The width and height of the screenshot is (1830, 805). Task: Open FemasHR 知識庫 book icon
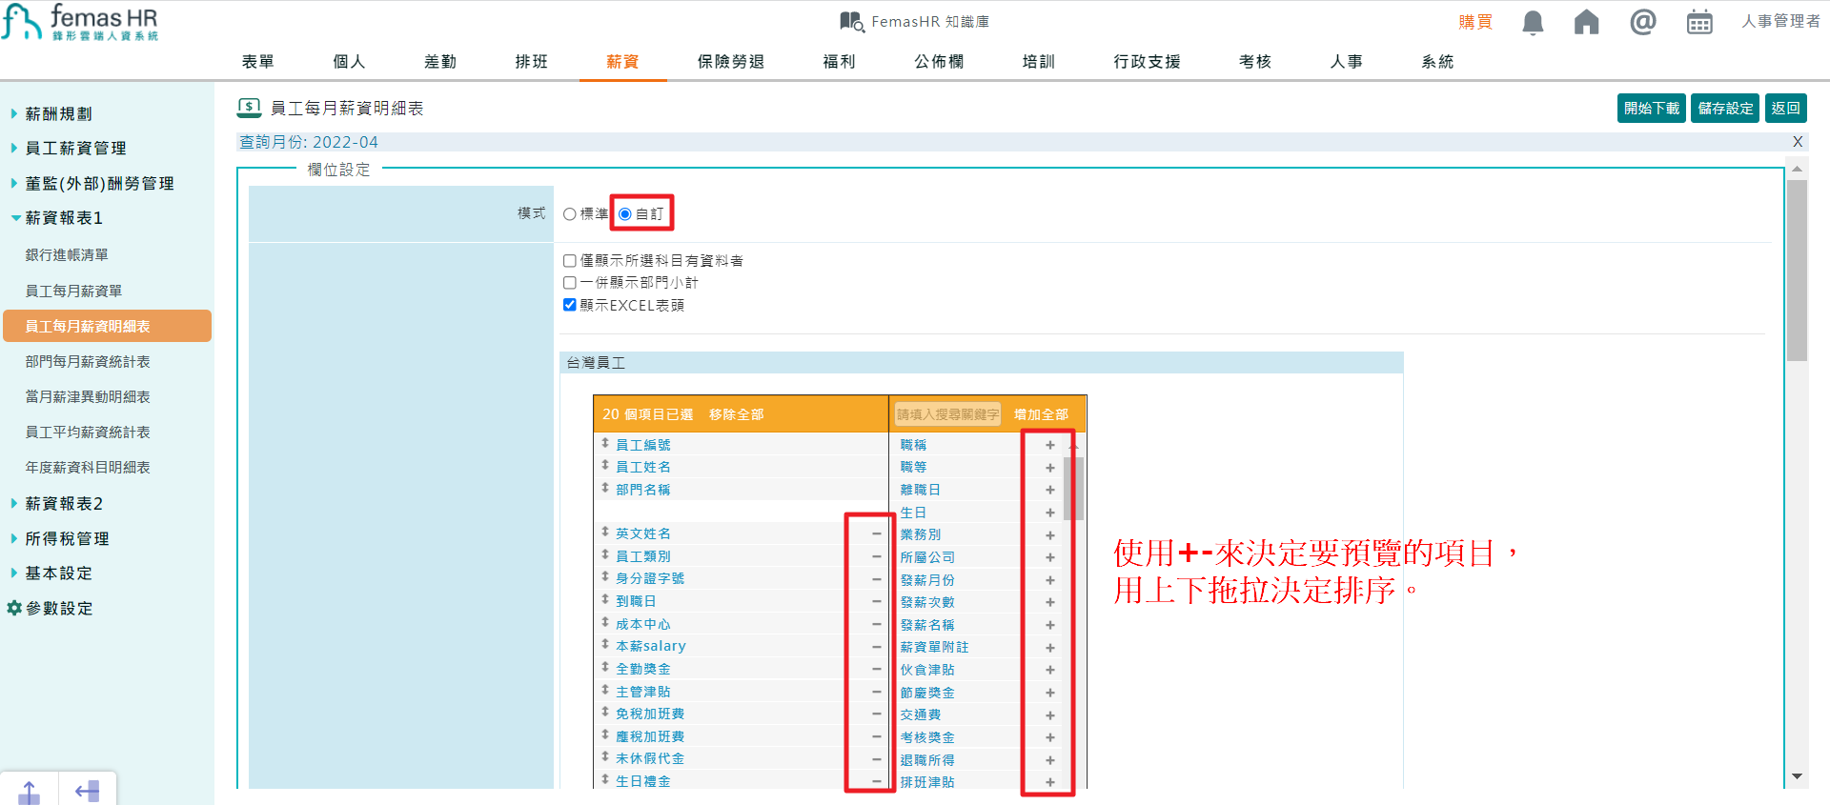tap(851, 21)
